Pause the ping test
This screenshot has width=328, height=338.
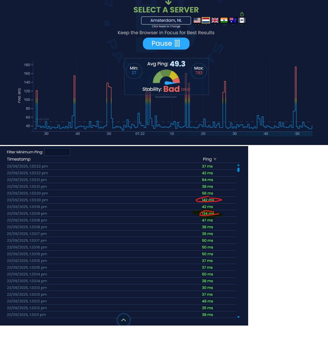tap(166, 43)
